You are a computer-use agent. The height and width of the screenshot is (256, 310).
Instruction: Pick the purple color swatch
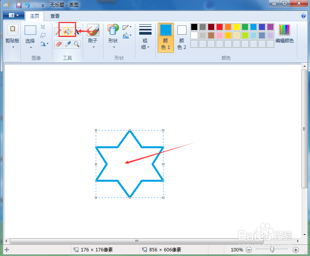(x=270, y=27)
